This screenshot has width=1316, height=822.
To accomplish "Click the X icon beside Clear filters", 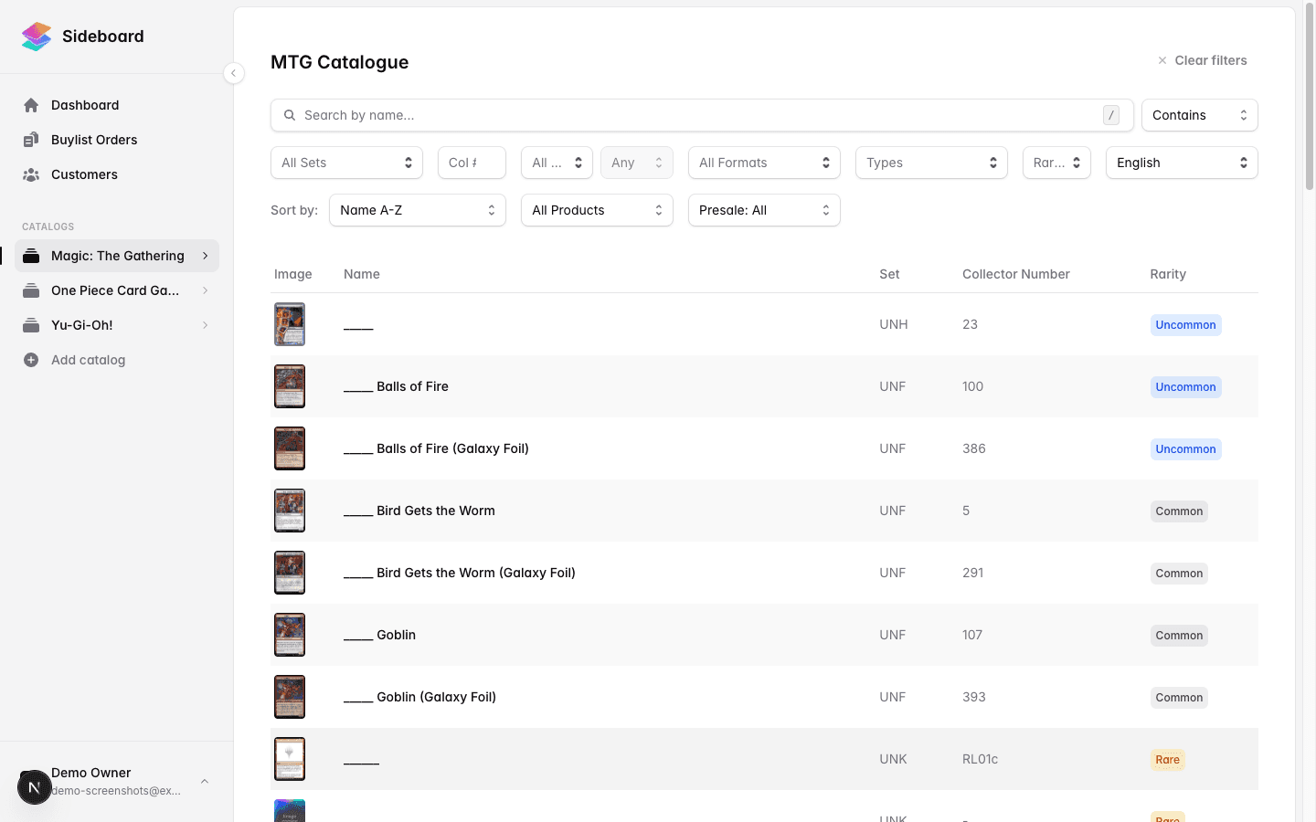I will tap(1162, 60).
